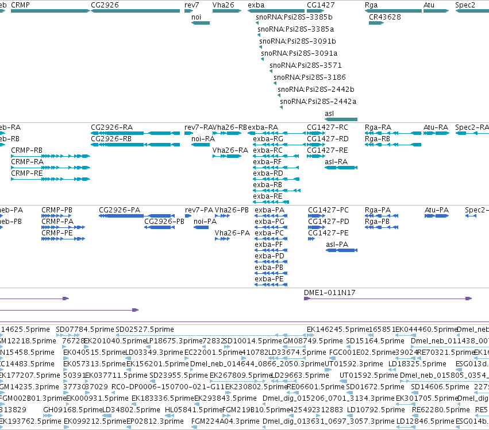Open the exba-PE protein feature
Viewport: 489px width, 430px height.
coord(271,285)
